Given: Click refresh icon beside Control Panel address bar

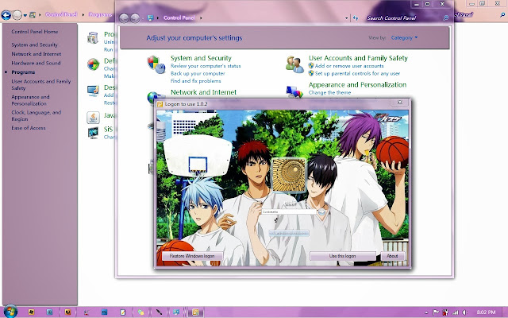Looking at the screenshot, I should pos(356,18).
